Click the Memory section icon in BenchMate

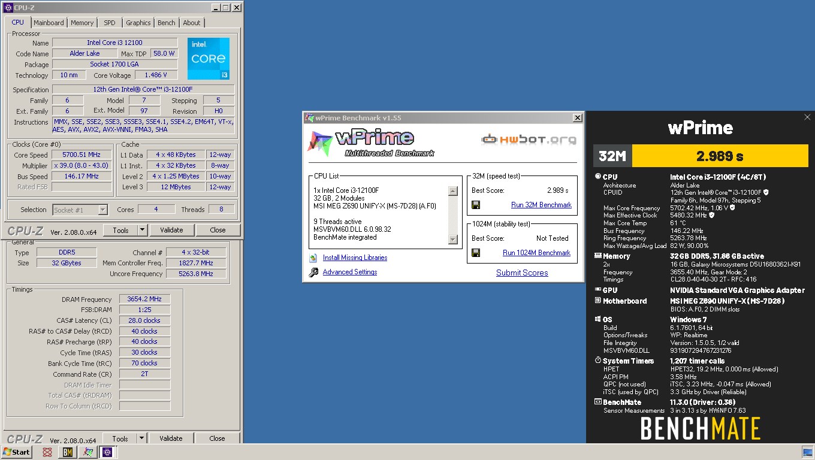pos(597,256)
